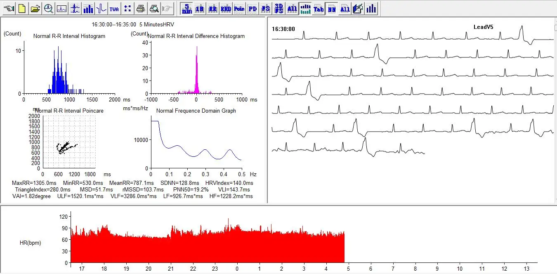
Task: Select the SD FS view button
Action: 279,8
